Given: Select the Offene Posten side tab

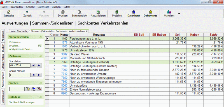Looking at the screenshot, I should [3, 62].
